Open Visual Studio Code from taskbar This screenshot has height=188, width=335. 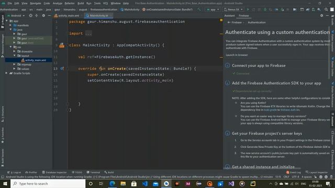pos(145,183)
